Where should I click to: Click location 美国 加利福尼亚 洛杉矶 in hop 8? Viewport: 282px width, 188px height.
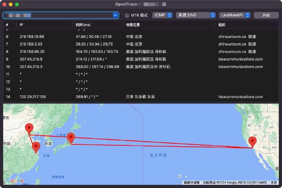click(146, 51)
